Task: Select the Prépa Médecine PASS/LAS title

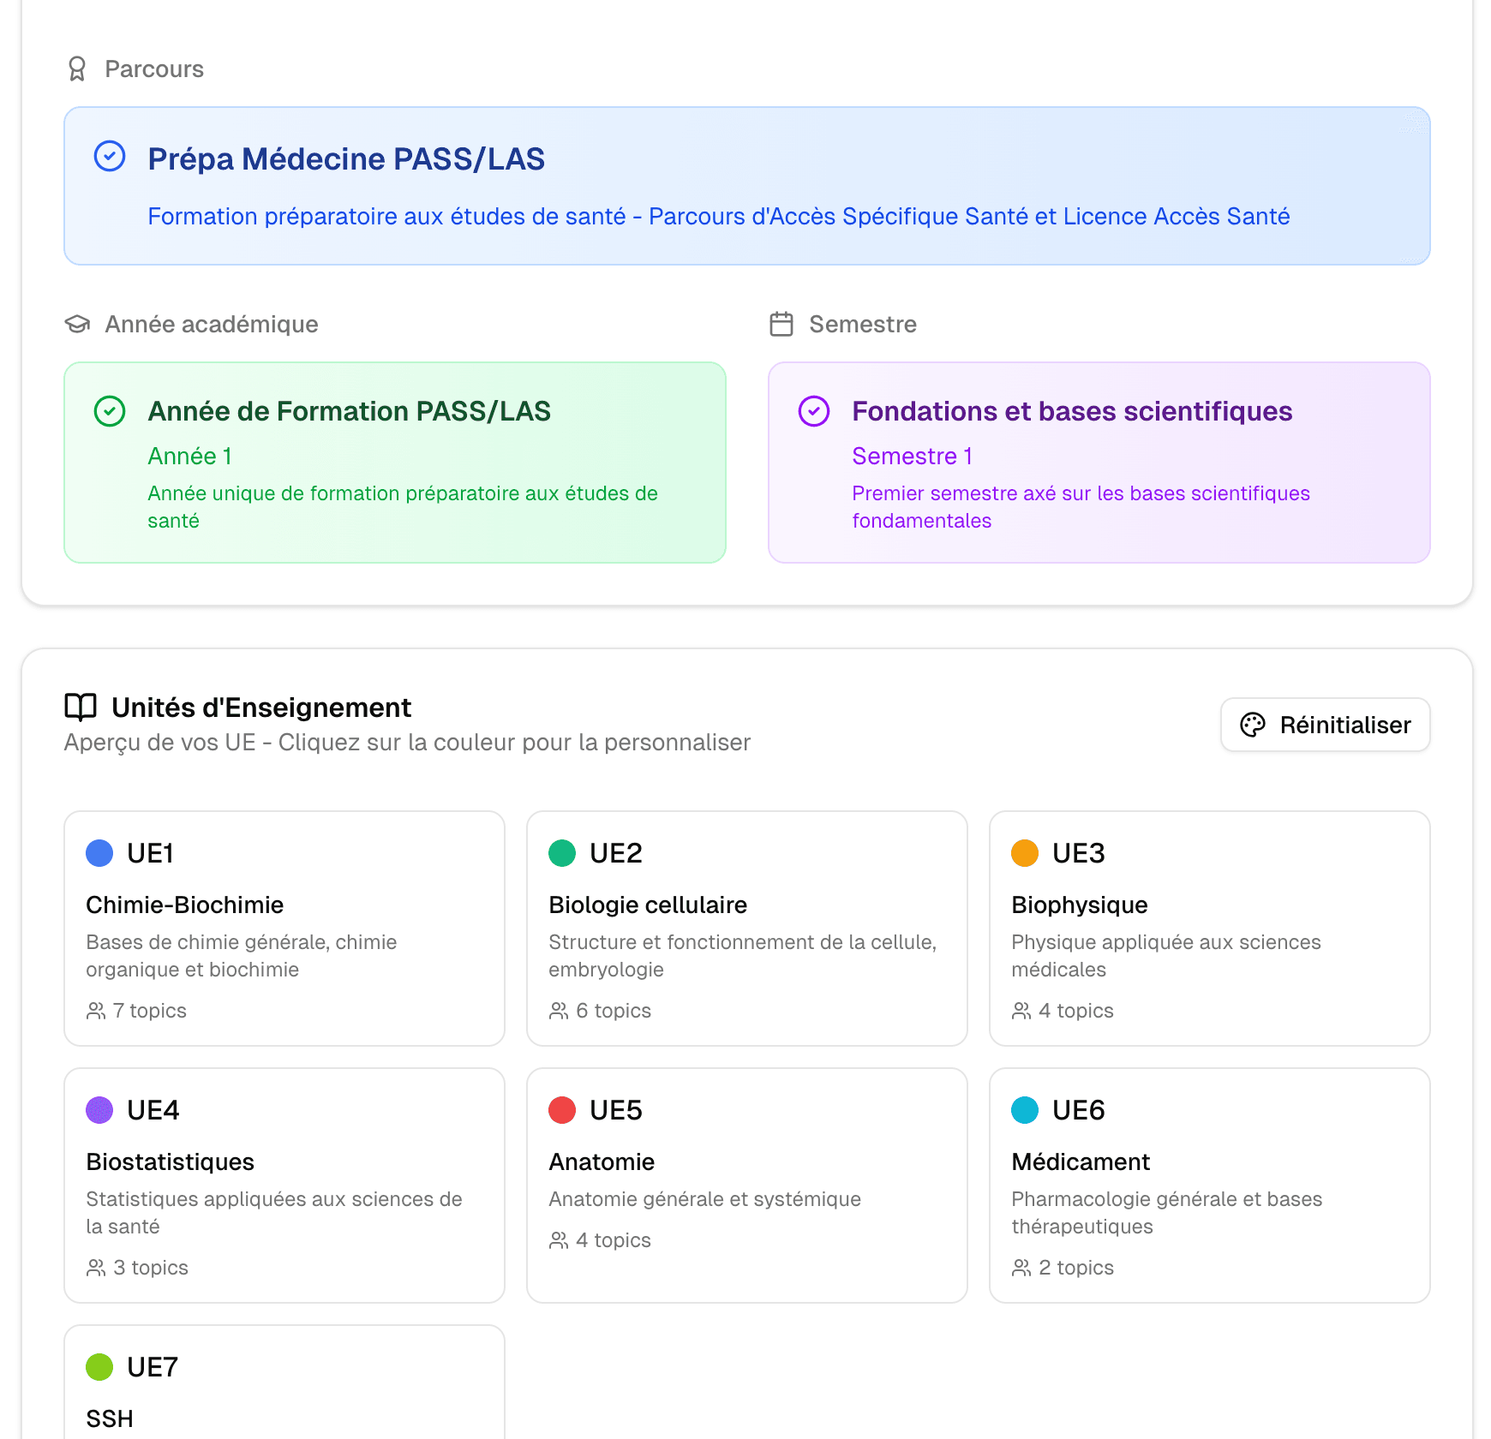Action: [x=346, y=159]
